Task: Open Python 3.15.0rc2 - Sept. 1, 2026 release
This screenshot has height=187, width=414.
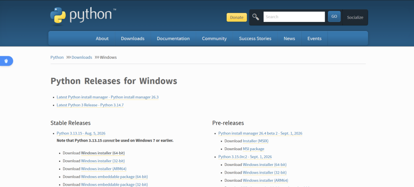Action: (245, 157)
